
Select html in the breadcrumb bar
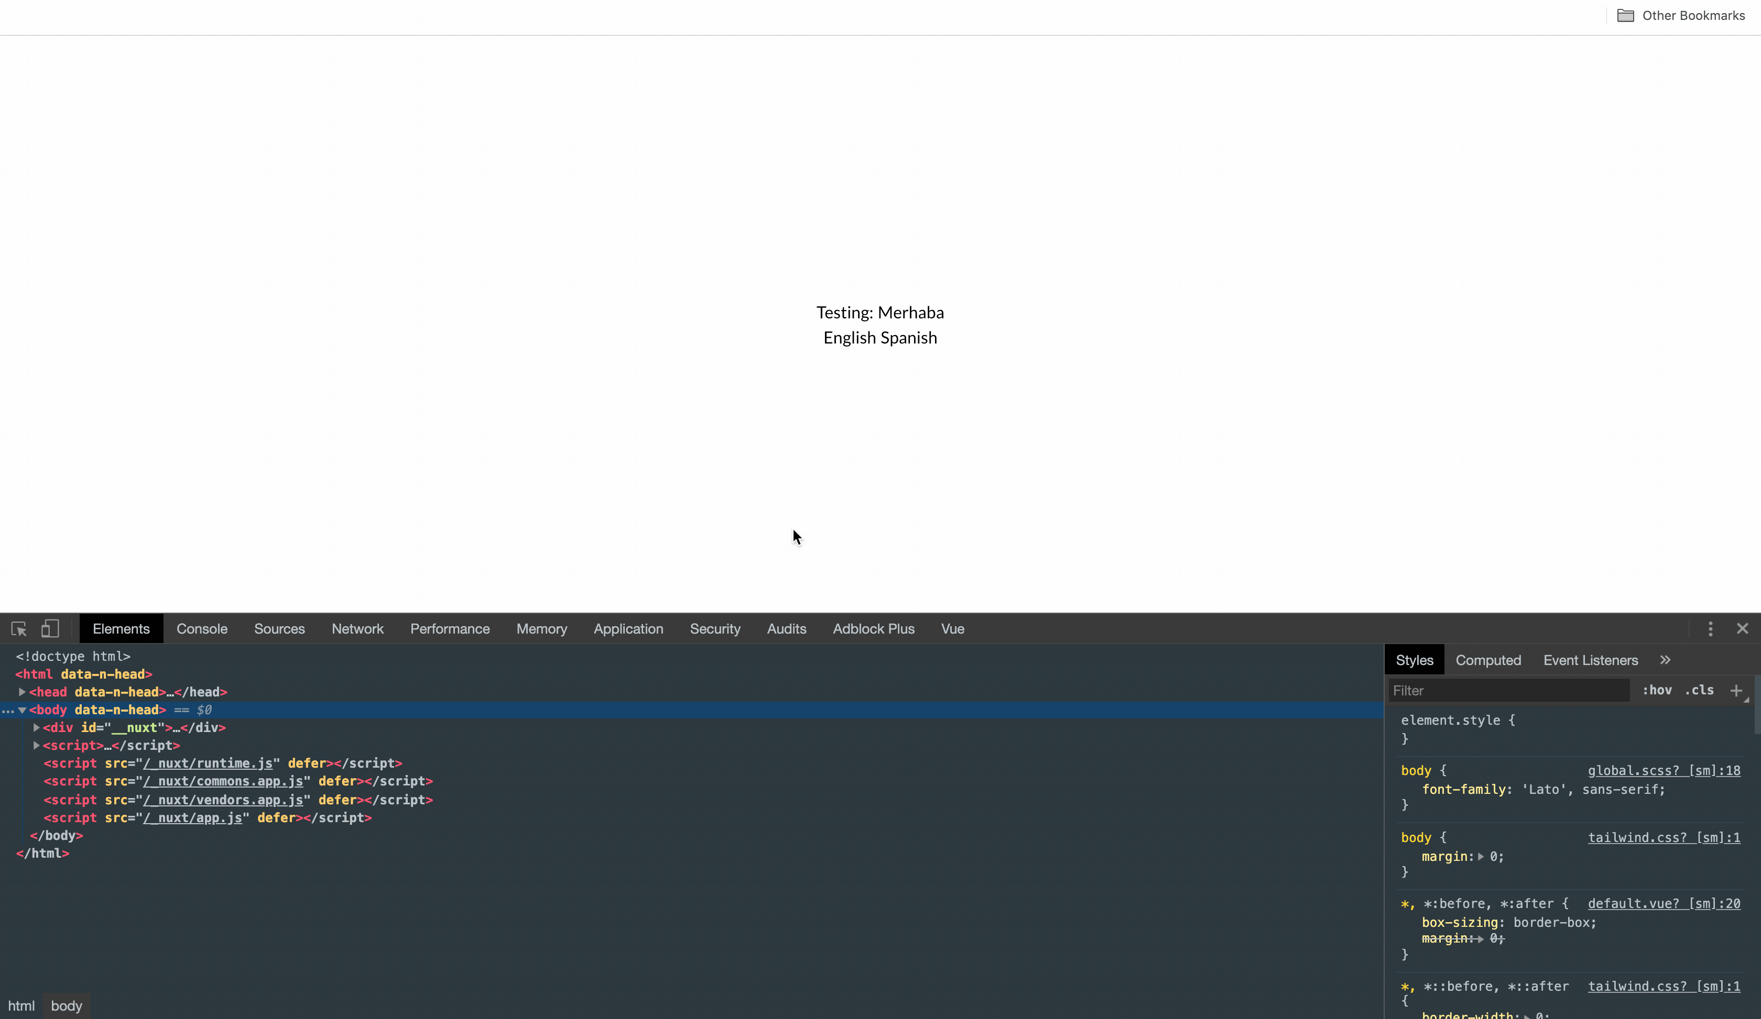click(21, 1006)
